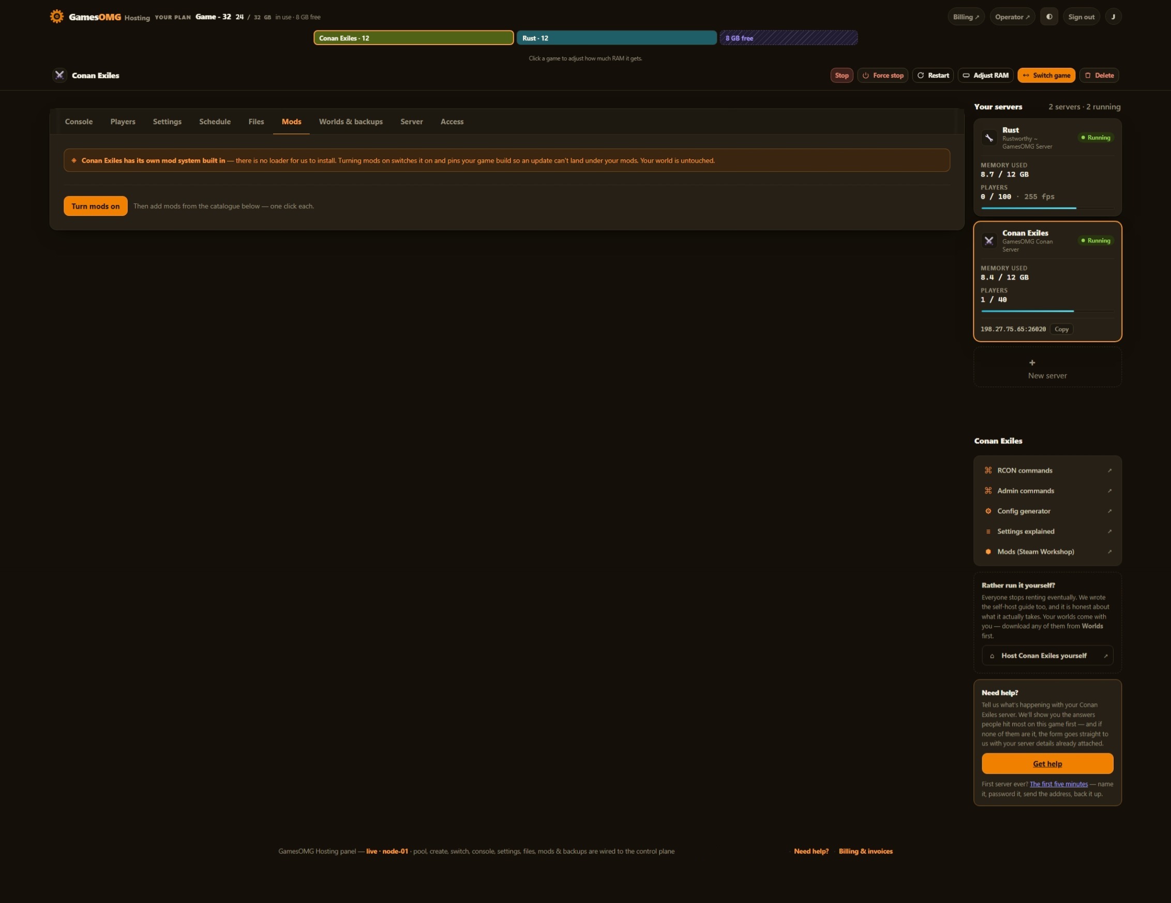Turn mods on for Conan Exiles
Image resolution: width=1171 pixels, height=903 pixels.
coord(96,206)
